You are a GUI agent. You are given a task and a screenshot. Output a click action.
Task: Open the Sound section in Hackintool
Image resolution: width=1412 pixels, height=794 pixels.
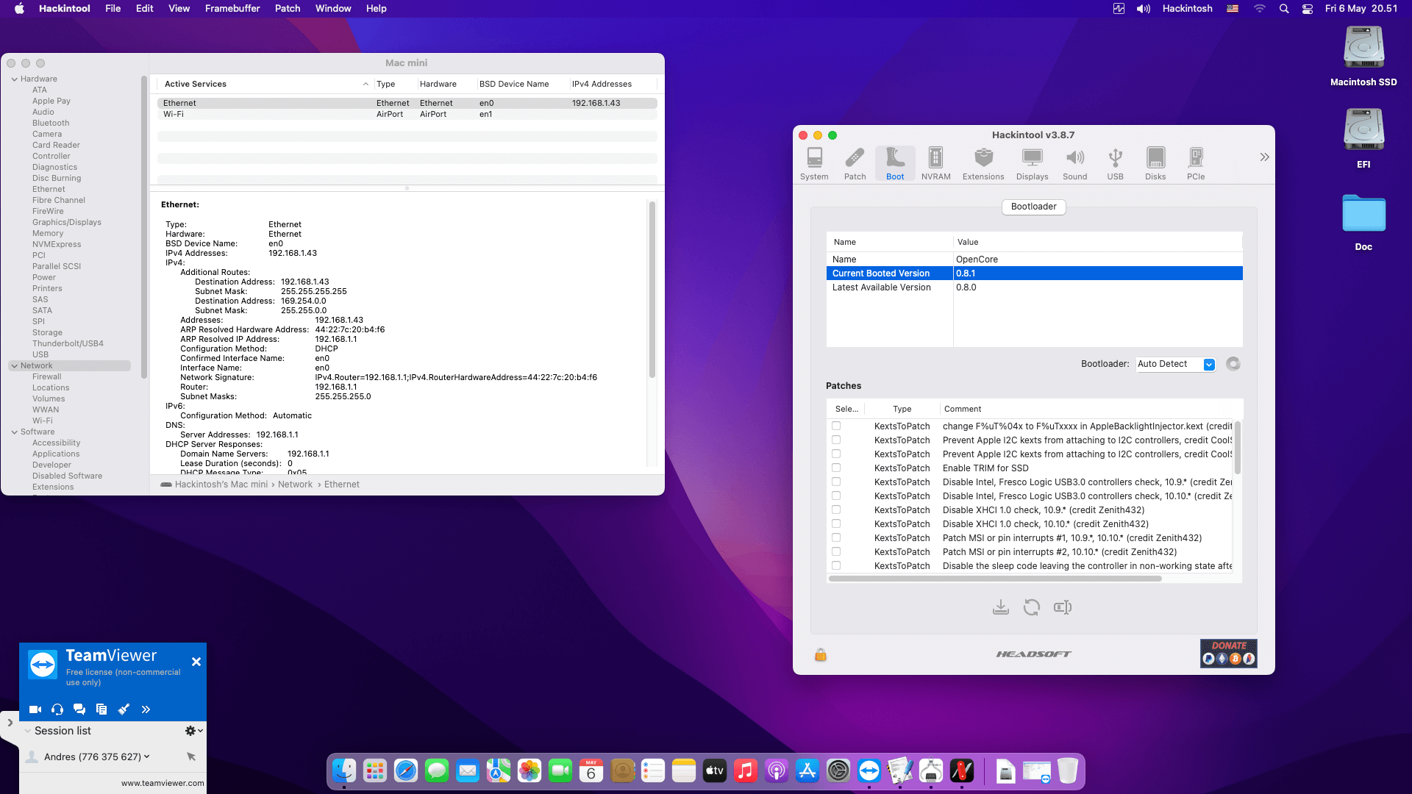[1074, 162]
